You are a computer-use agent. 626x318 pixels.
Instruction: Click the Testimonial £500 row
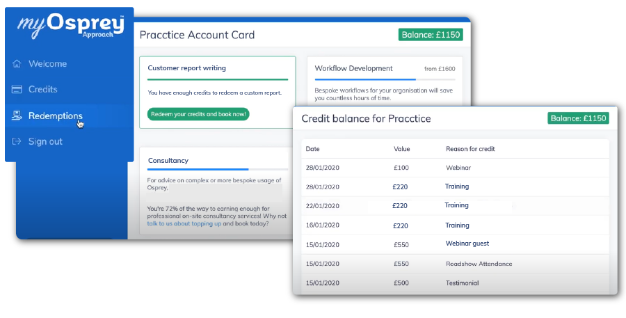pos(455,283)
